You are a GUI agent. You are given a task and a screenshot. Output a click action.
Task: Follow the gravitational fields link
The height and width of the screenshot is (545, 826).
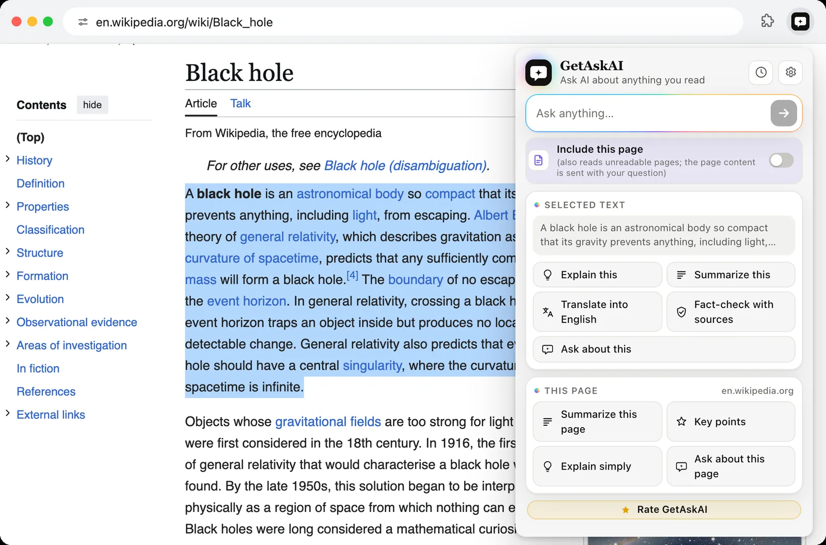click(328, 422)
